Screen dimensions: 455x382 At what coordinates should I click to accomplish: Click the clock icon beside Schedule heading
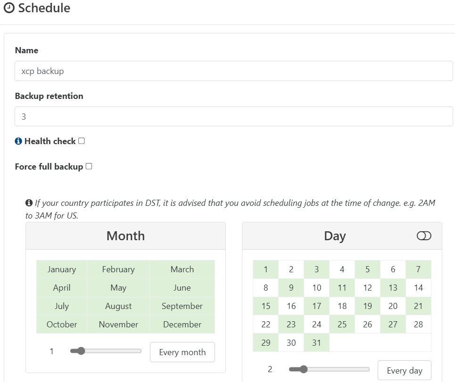click(9, 8)
